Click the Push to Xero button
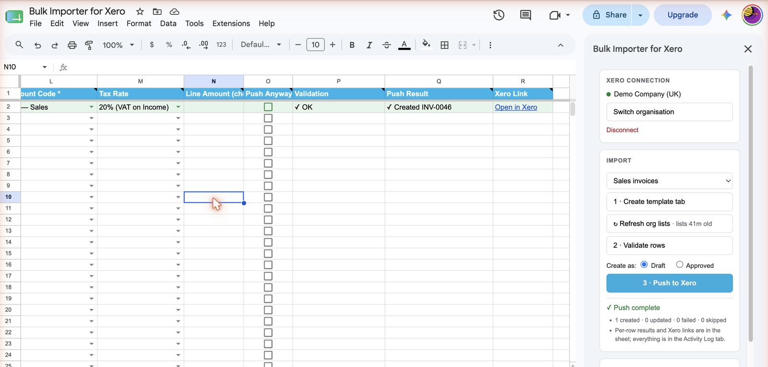The image size is (768, 367). pyautogui.click(x=670, y=283)
